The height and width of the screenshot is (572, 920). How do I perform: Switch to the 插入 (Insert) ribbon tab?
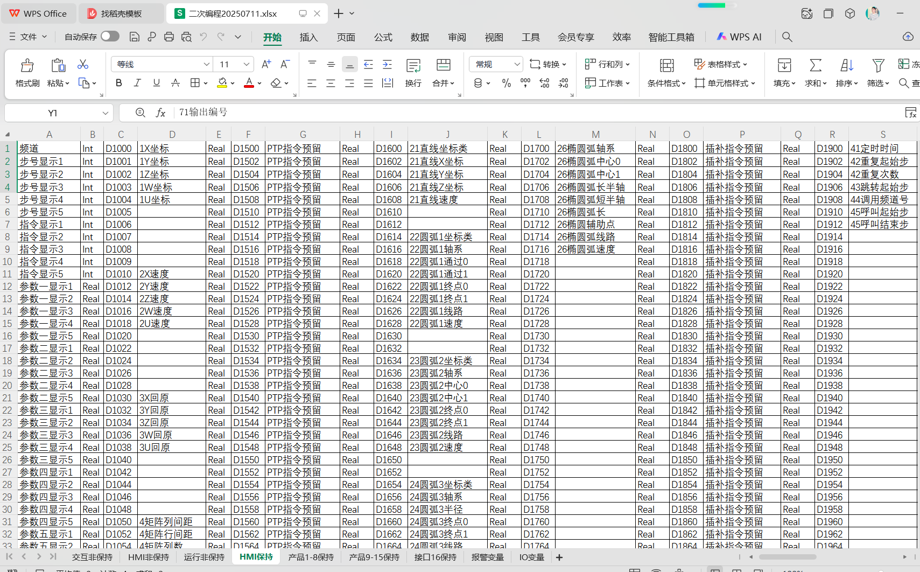[308, 37]
